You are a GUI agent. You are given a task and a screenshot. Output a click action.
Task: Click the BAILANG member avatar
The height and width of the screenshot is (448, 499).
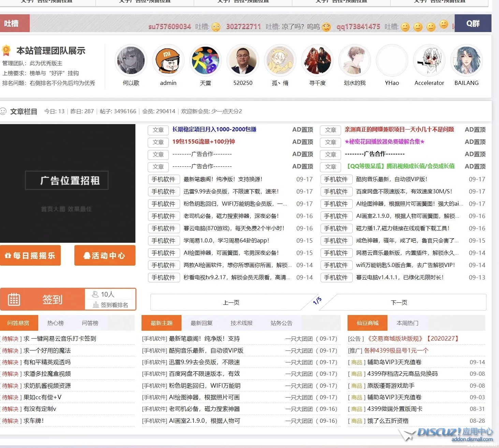tap(466, 61)
